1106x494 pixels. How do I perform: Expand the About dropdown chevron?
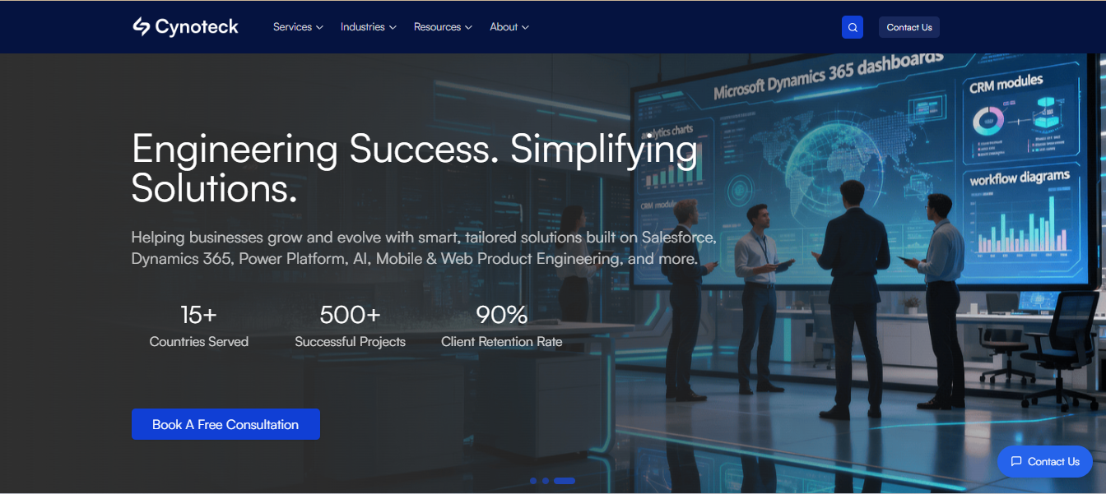[526, 28]
